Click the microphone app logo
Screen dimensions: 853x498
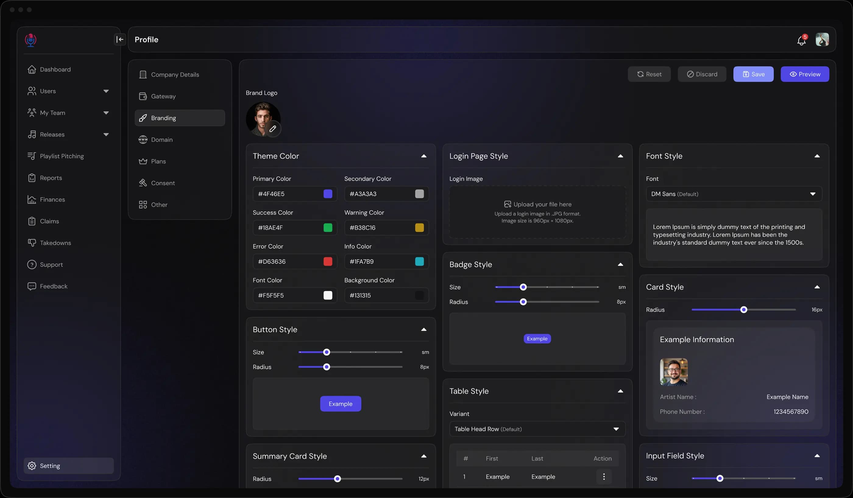[30, 40]
